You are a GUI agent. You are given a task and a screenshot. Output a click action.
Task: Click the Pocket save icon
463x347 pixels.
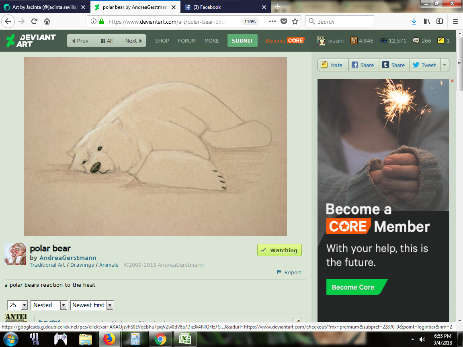click(284, 21)
